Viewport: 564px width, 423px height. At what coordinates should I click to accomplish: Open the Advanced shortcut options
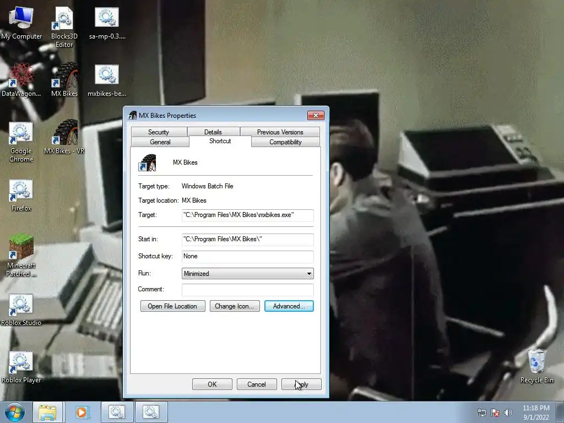pyautogui.click(x=289, y=306)
